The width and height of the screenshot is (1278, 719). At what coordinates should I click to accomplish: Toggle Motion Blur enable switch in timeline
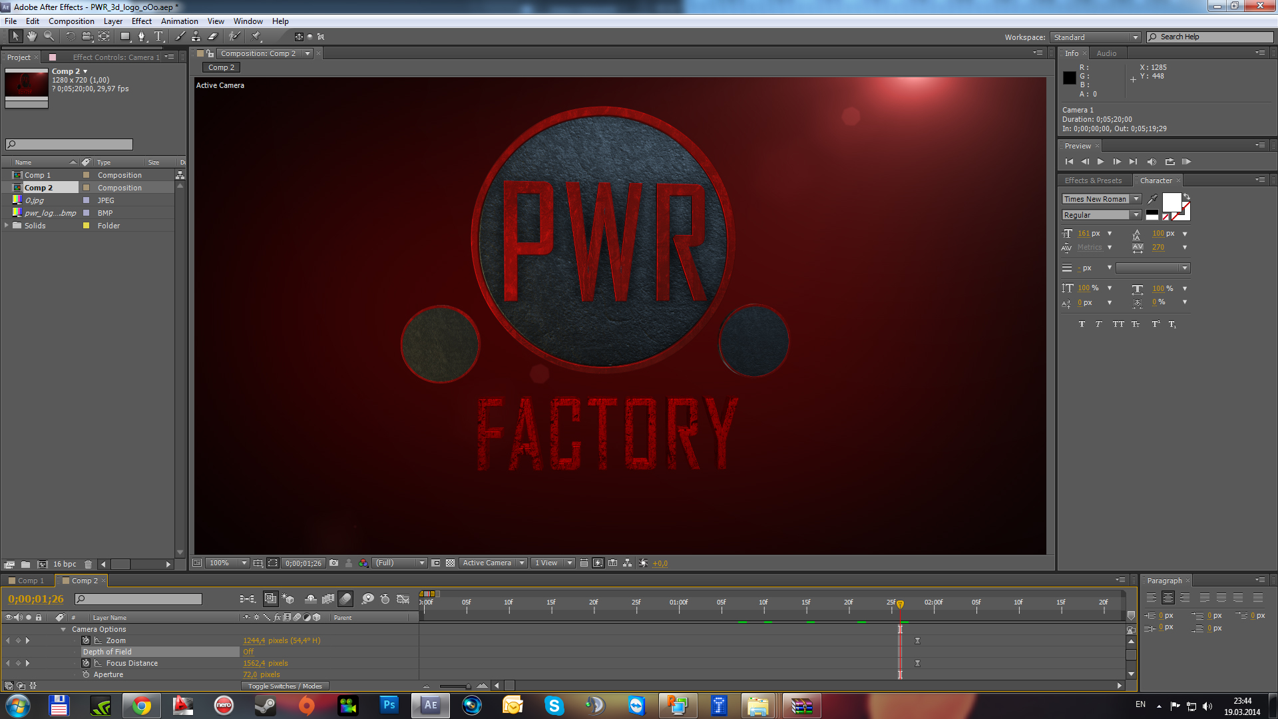pyautogui.click(x=345, y=599)
